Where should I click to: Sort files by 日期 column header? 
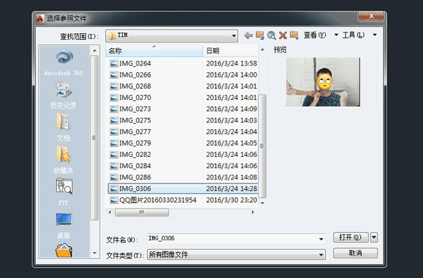click(x=231, y=51)
